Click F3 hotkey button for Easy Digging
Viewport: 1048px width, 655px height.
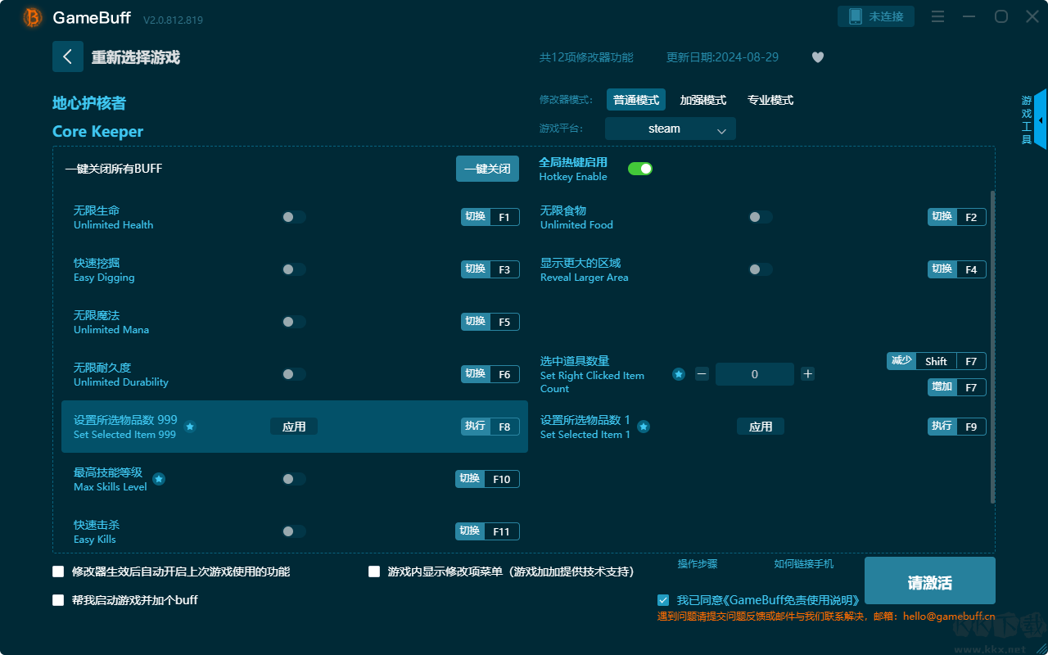click(490, 269)
